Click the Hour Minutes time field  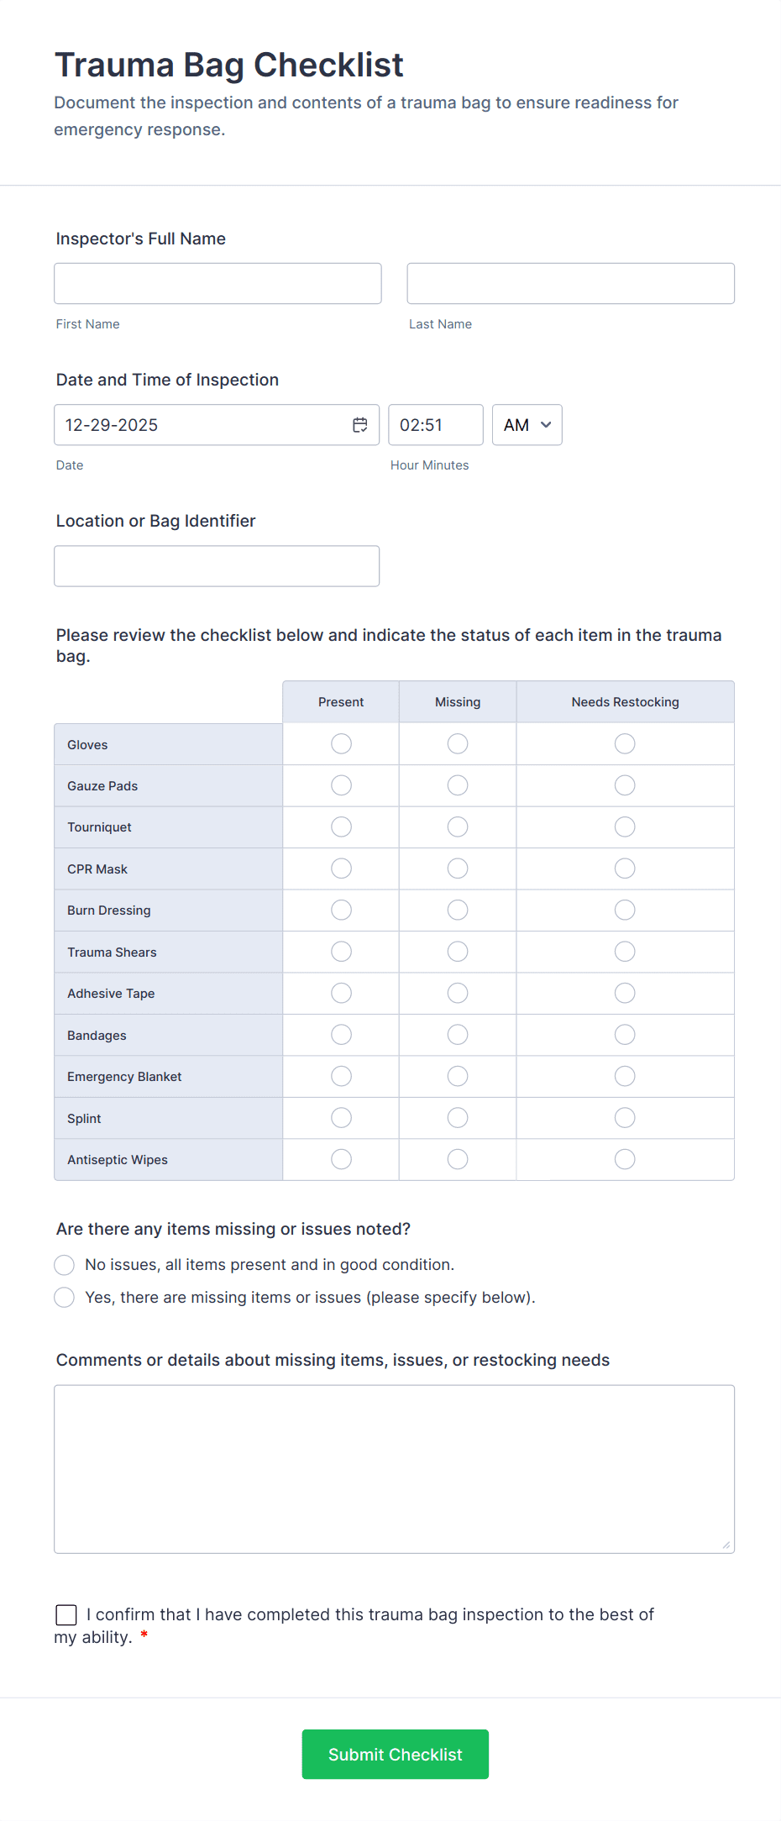[x=435, y=425]
